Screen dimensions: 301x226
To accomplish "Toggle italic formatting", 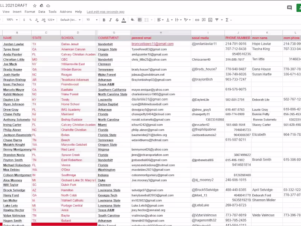I will [x=110, y=20].
